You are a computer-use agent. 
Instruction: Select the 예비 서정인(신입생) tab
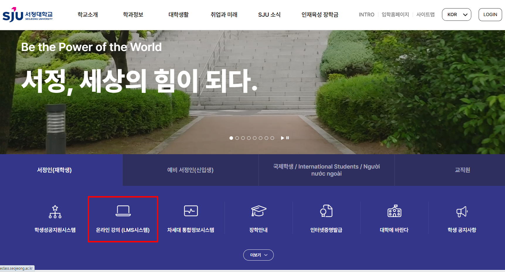(x=191, y=170)
